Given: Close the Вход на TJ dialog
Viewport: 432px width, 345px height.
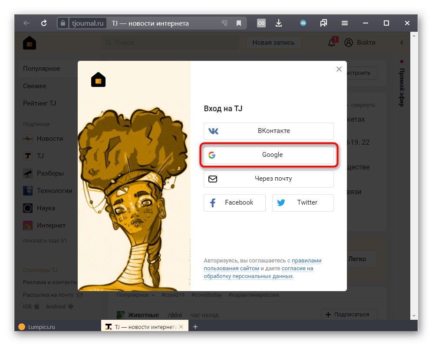Looking at the screenshot, I should [x=339, y=69].
